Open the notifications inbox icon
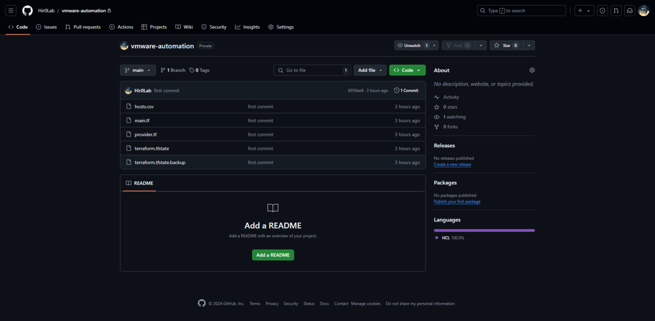Screen dimensions: 655x321 [x=629, y=10]
